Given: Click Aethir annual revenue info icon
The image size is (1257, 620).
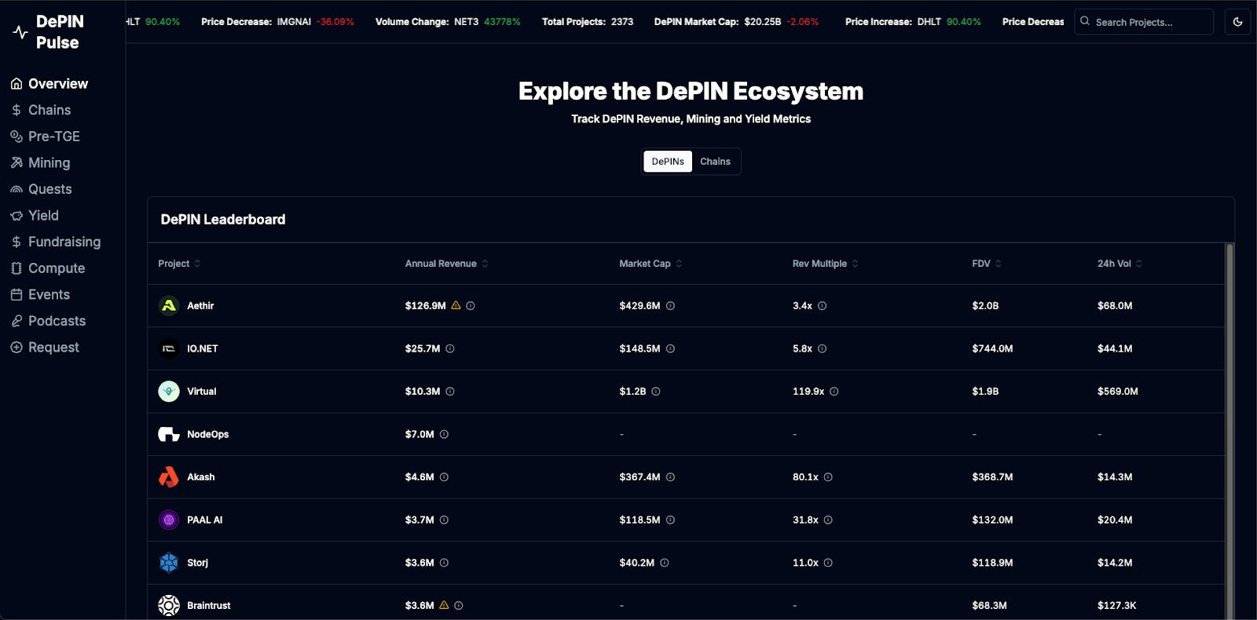Looking at the screenshot, I should 471,306.
